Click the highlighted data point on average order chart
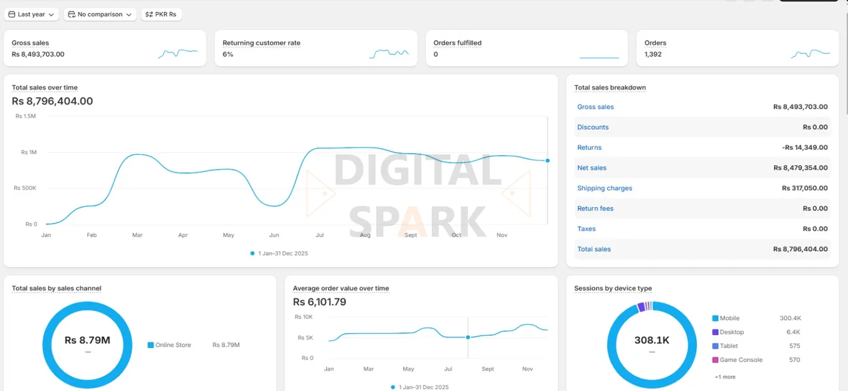Image resolution: width=848 pixels, height=391 pixels. (467, 338)
